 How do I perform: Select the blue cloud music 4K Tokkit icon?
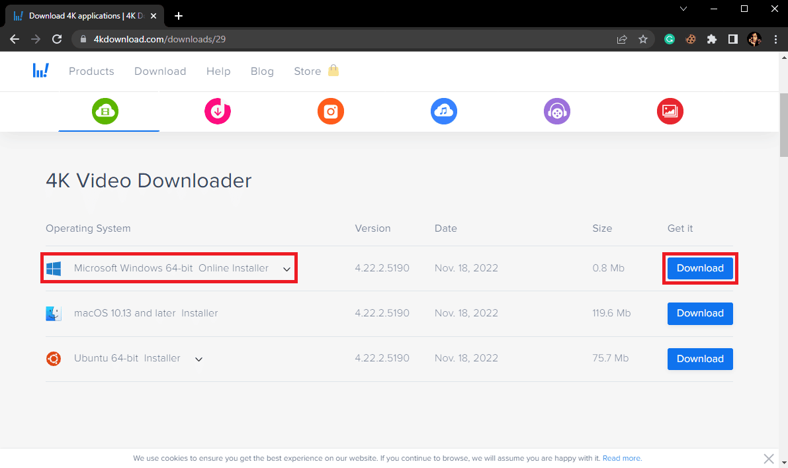pos(444,111)
